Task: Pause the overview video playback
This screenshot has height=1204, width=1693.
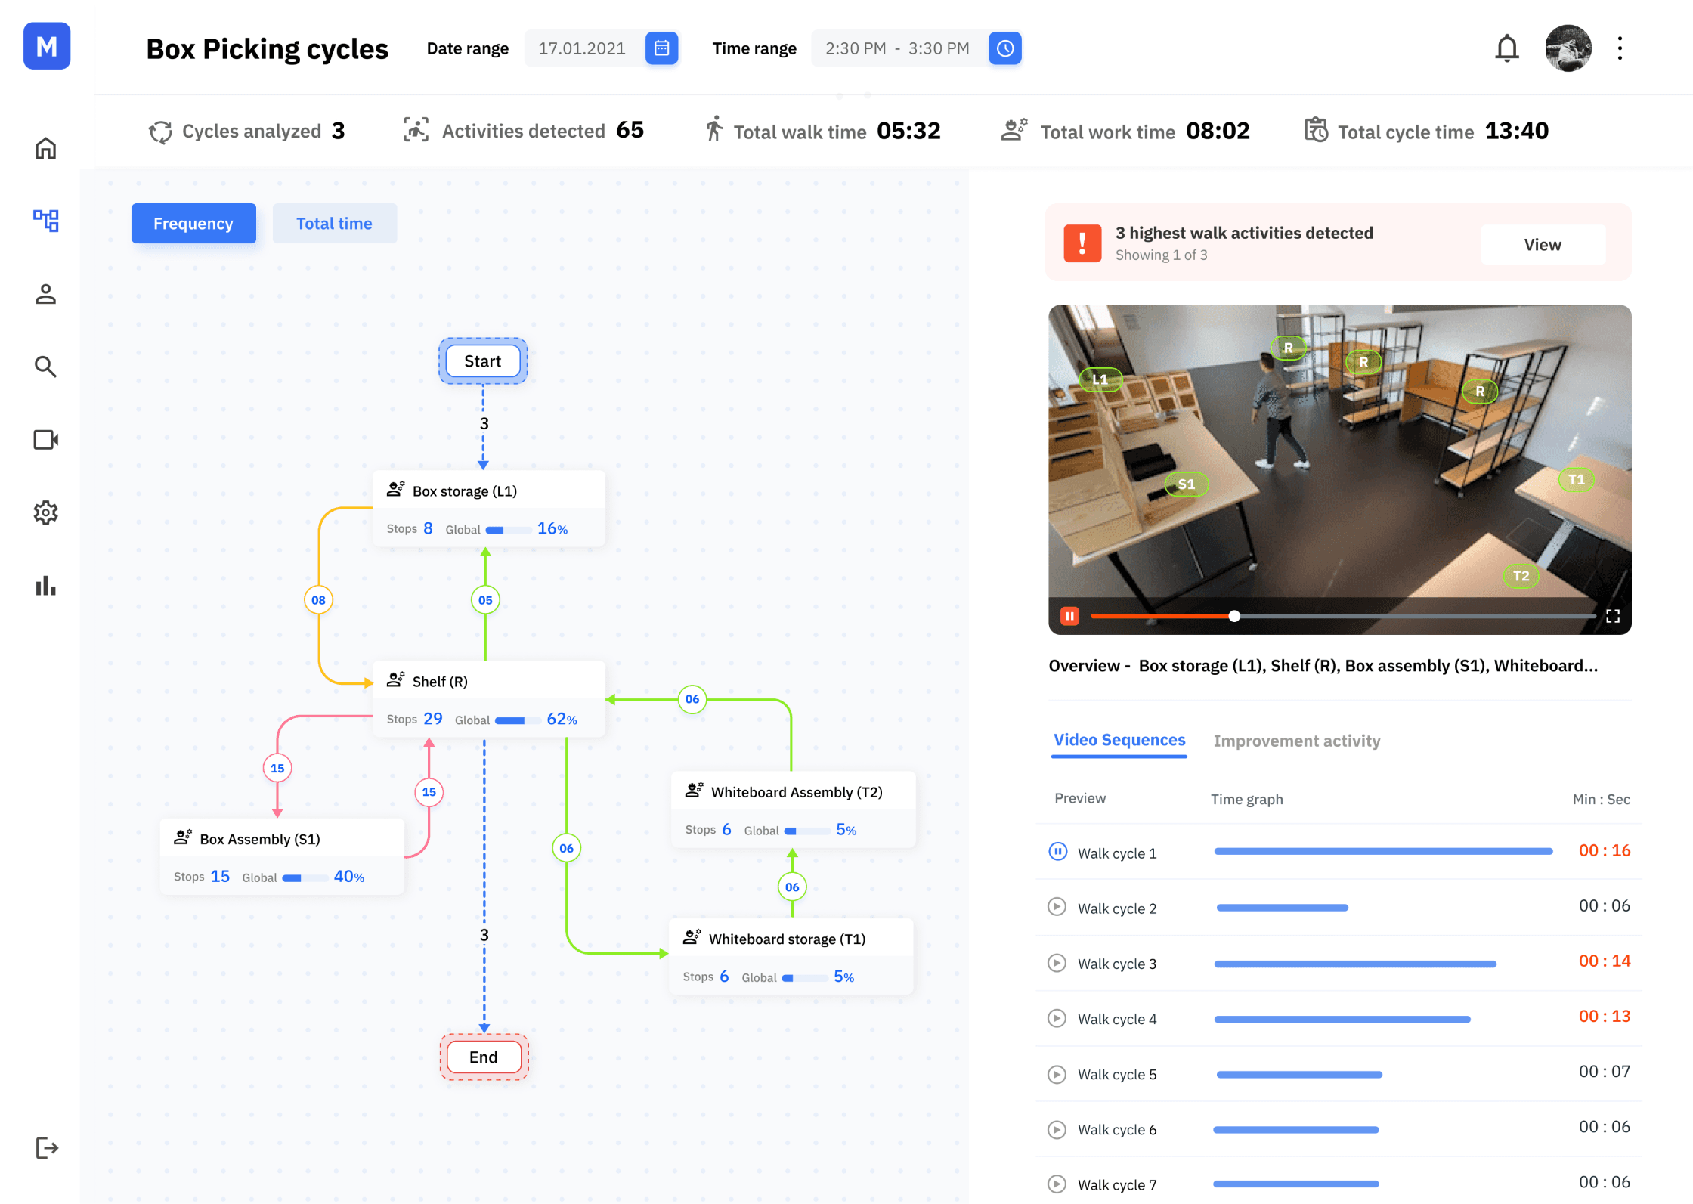Action: [x=1069, y=616]
